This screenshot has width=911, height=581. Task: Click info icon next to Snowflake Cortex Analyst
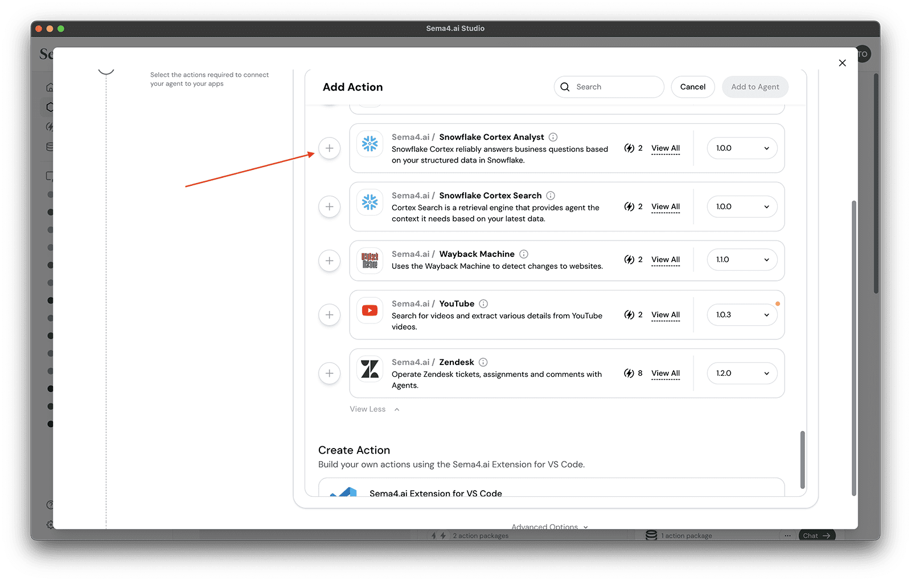(x=553, y=137)
